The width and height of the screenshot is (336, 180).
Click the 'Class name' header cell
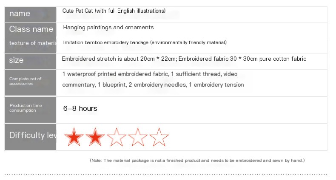click(x=31, y=30)
